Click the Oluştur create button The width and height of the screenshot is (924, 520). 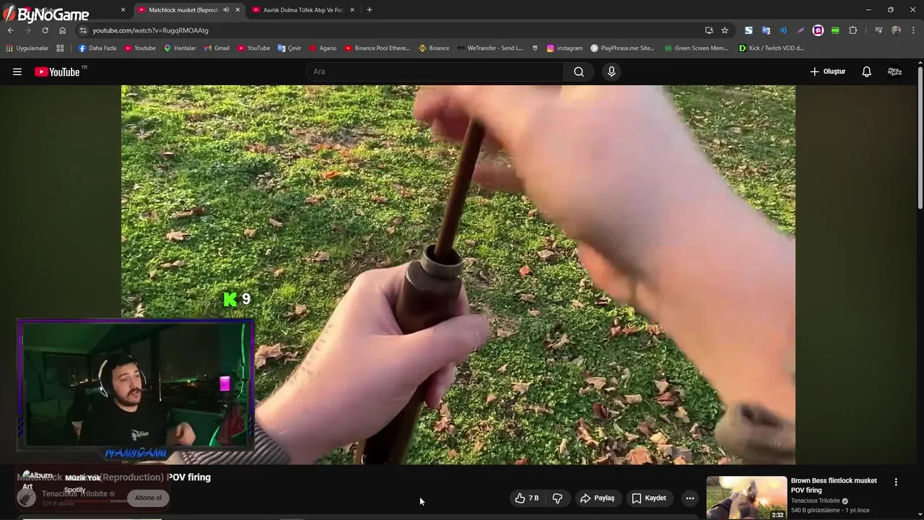827,71
